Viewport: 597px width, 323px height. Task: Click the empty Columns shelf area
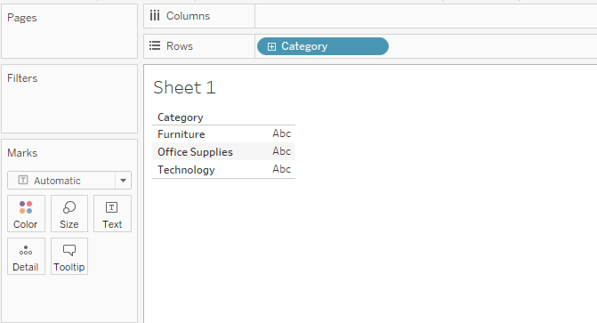pos(425,16)
